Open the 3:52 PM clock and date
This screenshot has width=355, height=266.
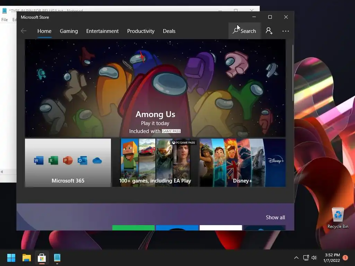click(x=332, y=258)
